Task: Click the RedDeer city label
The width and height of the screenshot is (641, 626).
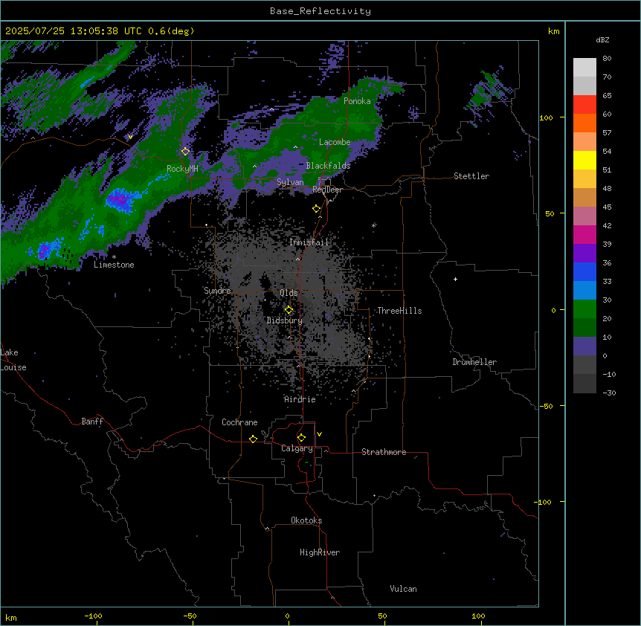Action: coord(327,190)
